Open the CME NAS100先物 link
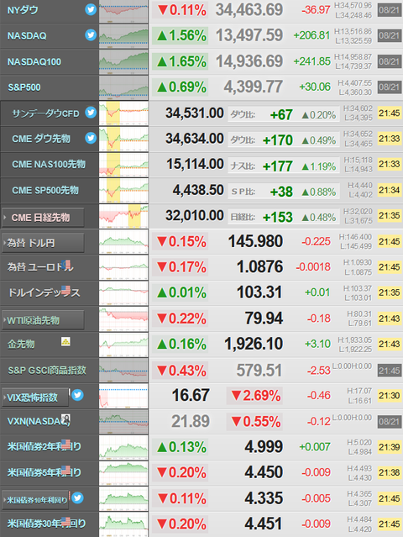This screenshot has width=403, height=537. coord(49,165)
